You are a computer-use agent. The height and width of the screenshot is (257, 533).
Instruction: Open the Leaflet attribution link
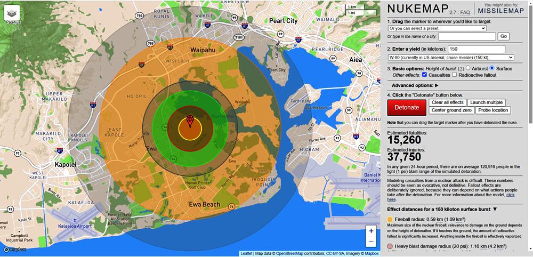coord(246,253)
